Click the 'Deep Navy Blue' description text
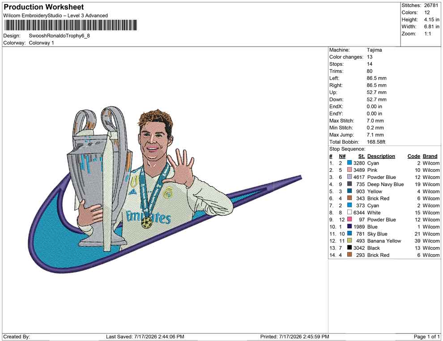Image resolution: width=443 pixels, height=341 pixels. click(x=385, y=184)
